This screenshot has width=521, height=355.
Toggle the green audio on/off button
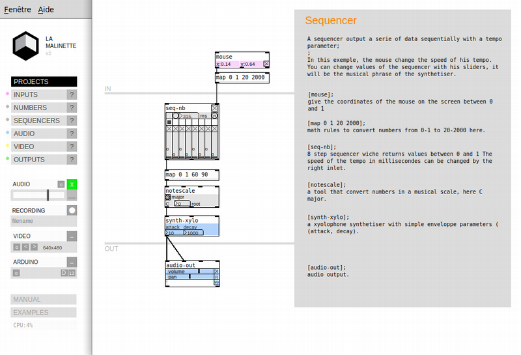[72, 184]
